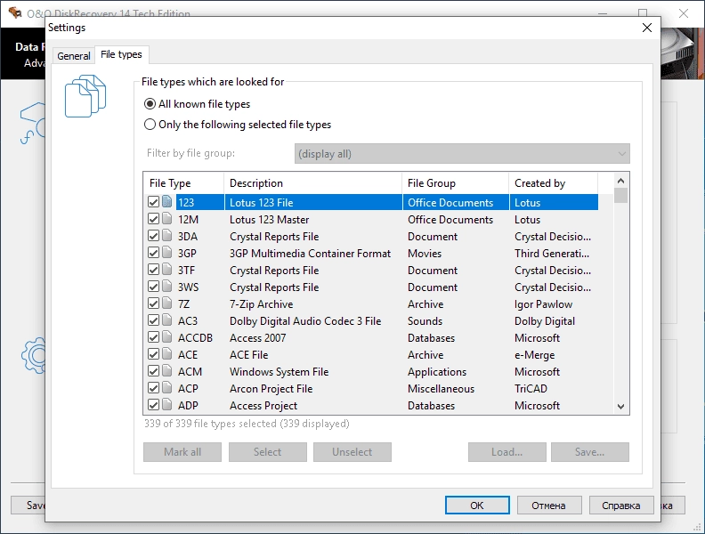This screenshot has width=705, height=534.
Task: Click the ACE file icon
Action: coord(166,353)
